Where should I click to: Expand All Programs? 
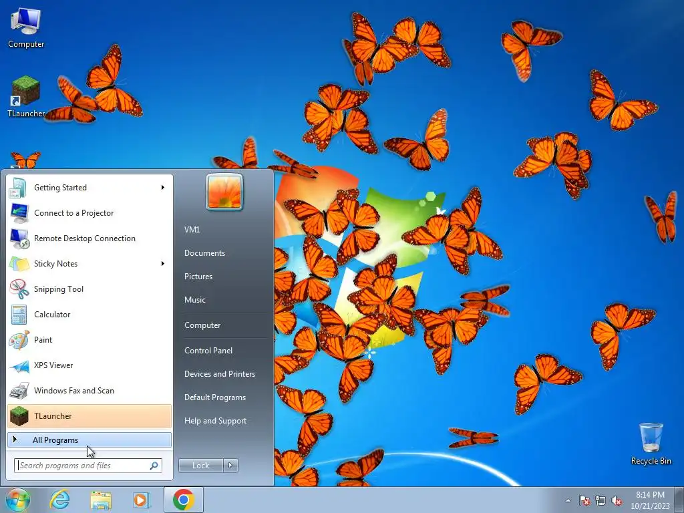coord(90,440)
